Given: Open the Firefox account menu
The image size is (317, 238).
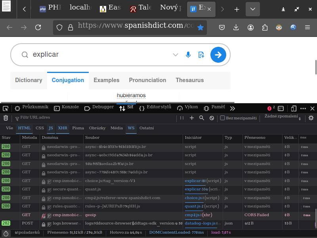Looking at the screenshot, I should click(250, 27).
